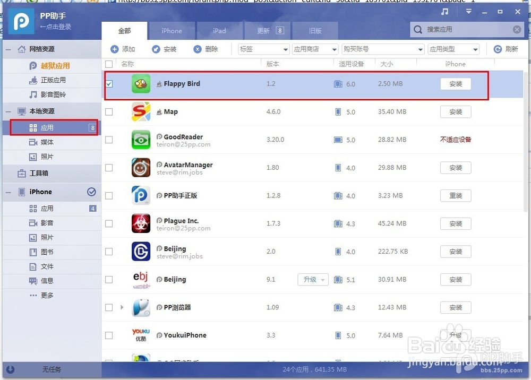Check the PP浏览器 row checkbox

(x=109, y=307)
